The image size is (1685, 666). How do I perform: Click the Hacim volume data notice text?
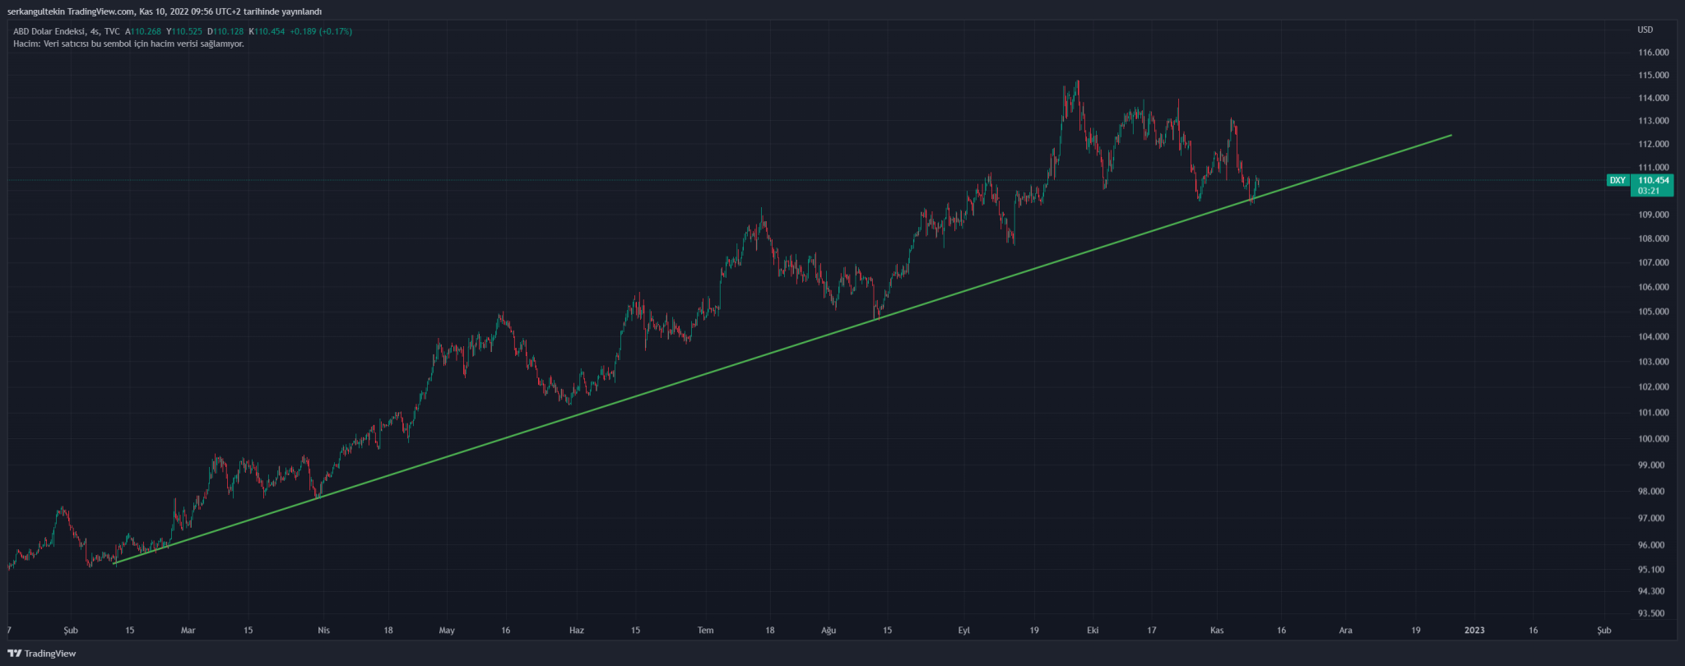128,44
